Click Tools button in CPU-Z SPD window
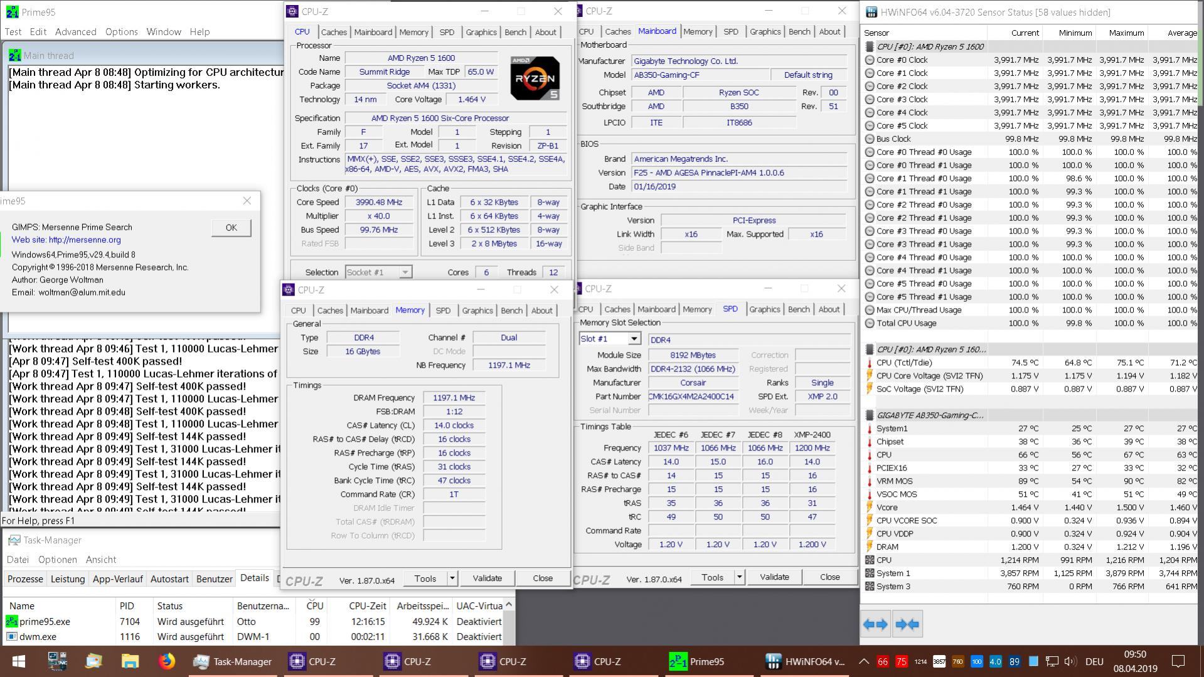Viewport: 1204px width, 677px height. click(712, 577)
